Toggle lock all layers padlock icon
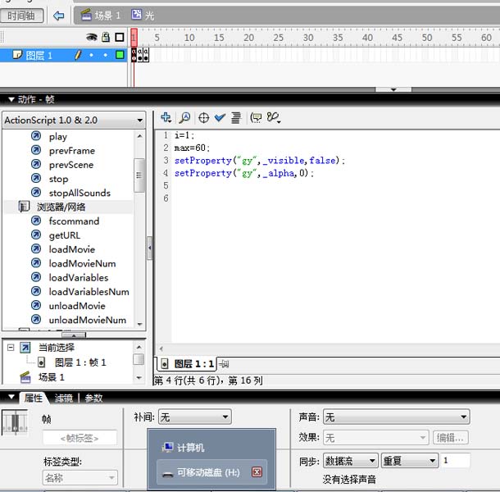The width and height of the screenshot is (500, 492). [106, 38]
